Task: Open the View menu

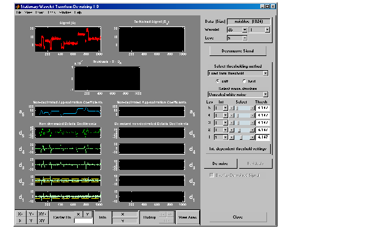Action: coord(28,12)
